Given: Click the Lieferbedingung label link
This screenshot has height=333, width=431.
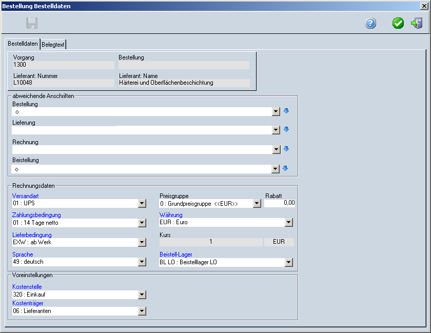Looking at the screenshot, I should tap(32, 235).
